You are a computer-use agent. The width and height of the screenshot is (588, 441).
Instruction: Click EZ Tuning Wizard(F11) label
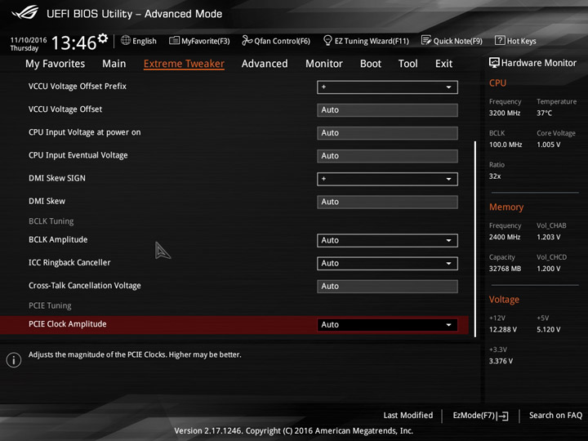[372, 41]
